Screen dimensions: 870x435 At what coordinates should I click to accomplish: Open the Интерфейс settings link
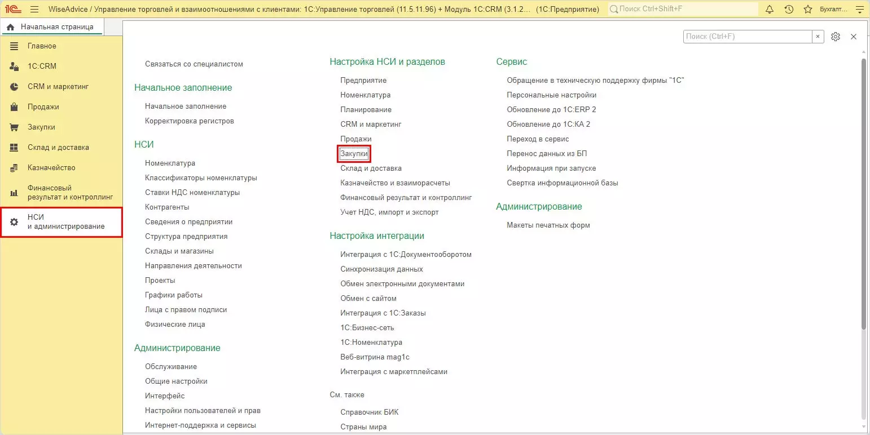click(165, 396)
